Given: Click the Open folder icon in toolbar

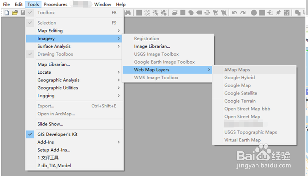Looking at the screenshot, I should (15, 13).
